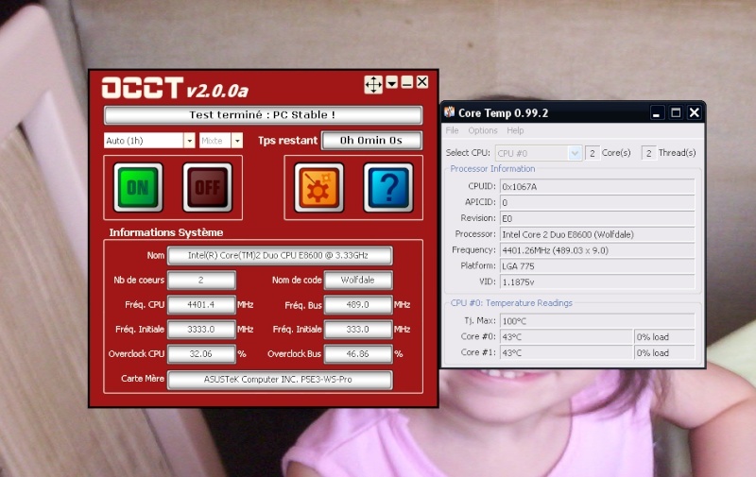Screen dimensions: 756x477
Task: Click VID value 1.1875v
Action: (x=597, y=281)
